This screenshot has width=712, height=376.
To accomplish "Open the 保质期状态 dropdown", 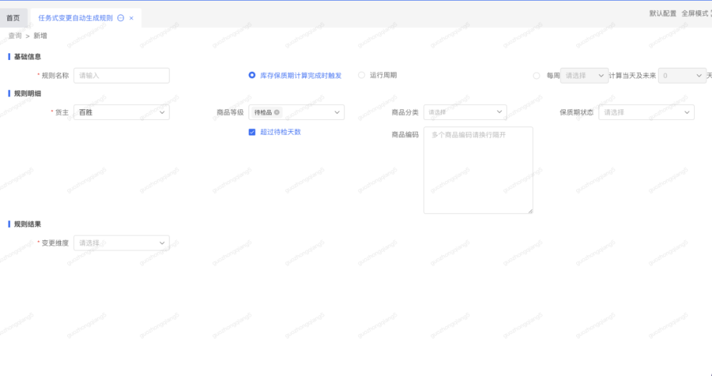I will pos(646,113).
